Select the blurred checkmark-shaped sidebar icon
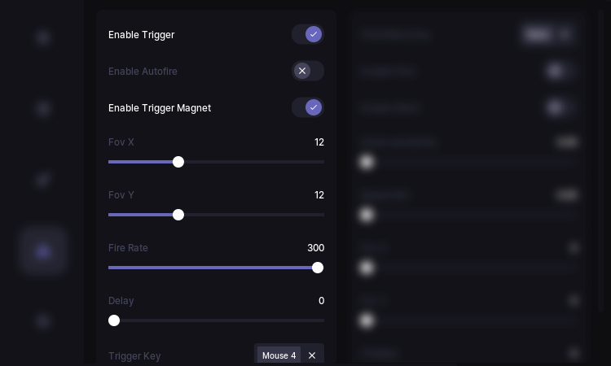This screenshot has width=611, height=366. pyautogui.click(x=43, y=180)
